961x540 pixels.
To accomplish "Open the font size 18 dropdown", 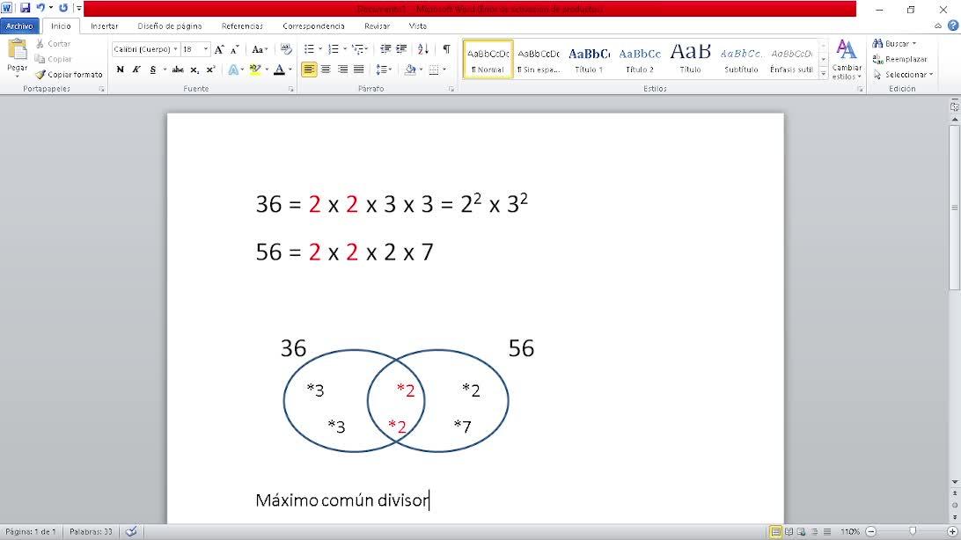I will pos(206,49).
